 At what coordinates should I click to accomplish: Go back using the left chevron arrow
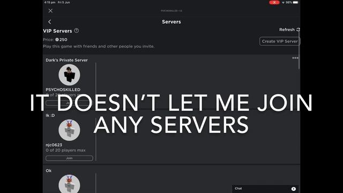click(x=50, y=21)
